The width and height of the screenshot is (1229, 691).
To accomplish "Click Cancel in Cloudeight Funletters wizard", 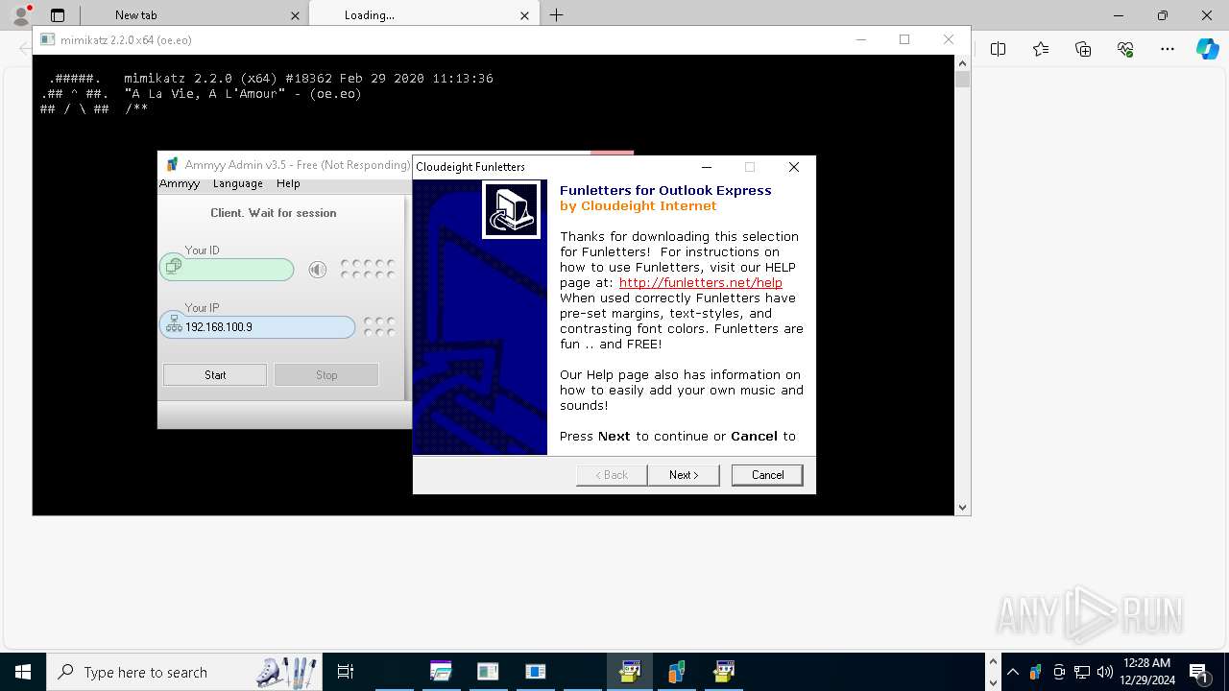I will (767, 475).
